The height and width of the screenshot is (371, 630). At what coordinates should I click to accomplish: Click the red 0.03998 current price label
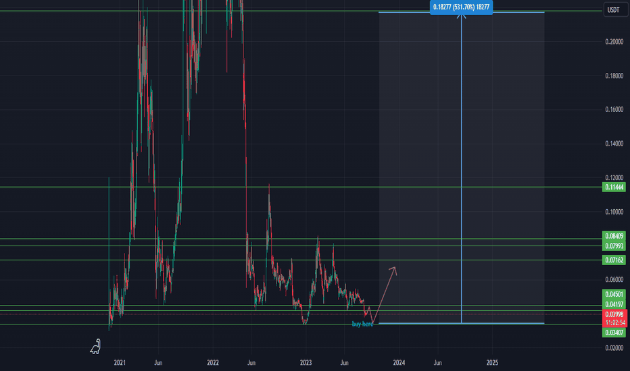[614, 314]
